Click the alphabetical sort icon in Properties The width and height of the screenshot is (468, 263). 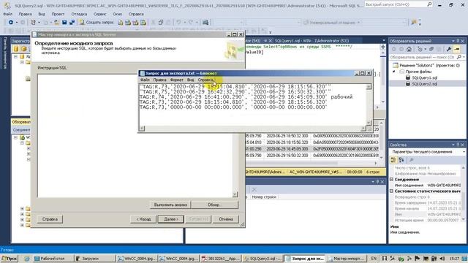coord(401,160)
